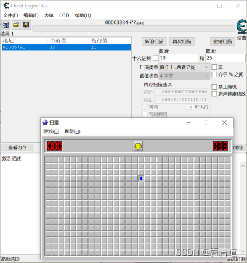Toggle the 可执行 checkbox
The image size is (247, 263).
[x=190, y=107]
